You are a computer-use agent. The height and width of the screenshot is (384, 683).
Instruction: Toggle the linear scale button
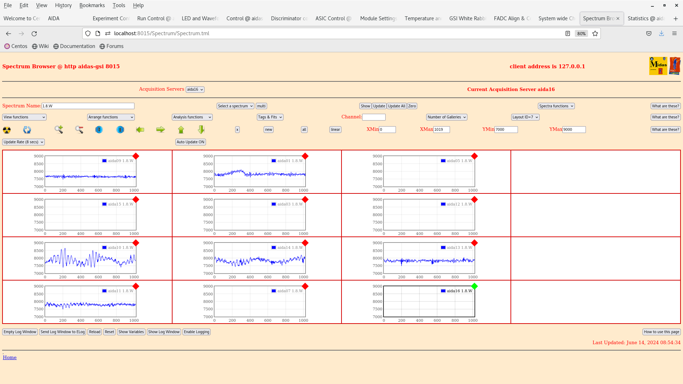(335, 130)
